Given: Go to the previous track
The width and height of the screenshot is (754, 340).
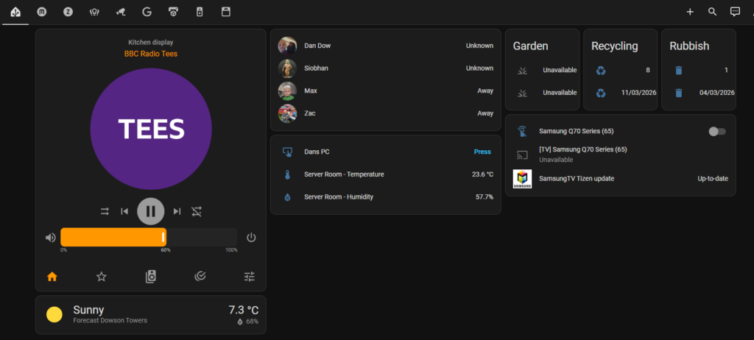Looking at the screenshot, I should [x=124, y=211].
